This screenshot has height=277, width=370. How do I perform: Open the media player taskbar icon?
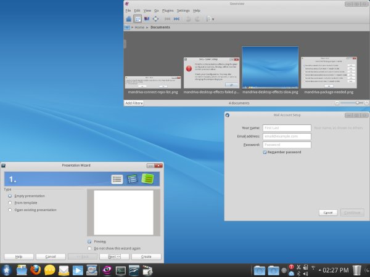(78, 270)
